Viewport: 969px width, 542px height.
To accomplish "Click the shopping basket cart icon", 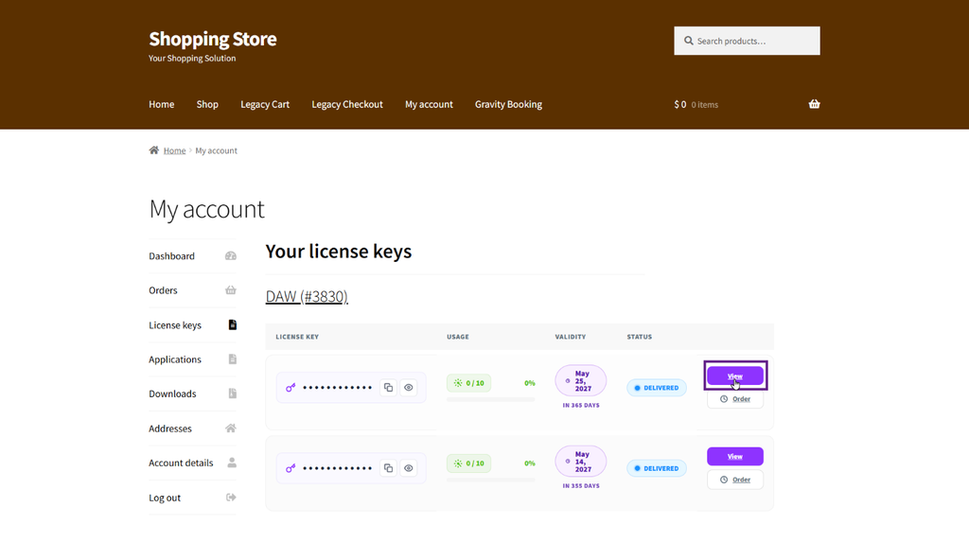I will (814, 104).
